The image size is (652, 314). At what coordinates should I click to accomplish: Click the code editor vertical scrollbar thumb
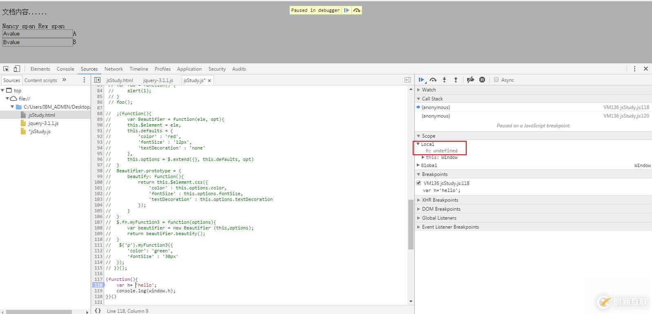tap(411, 224)
